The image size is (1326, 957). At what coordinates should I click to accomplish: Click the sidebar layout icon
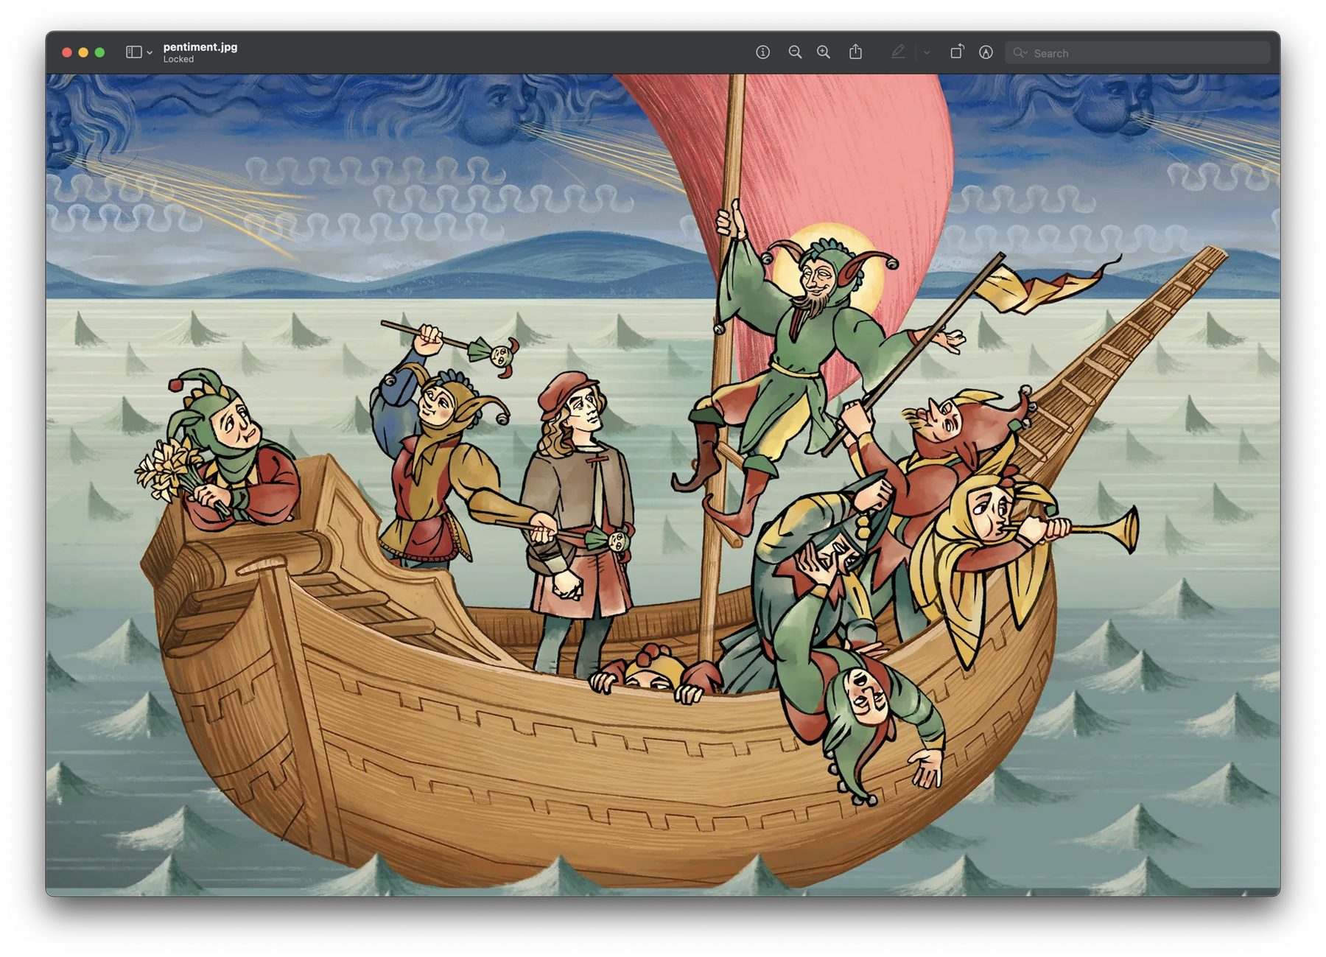[134, 52]
